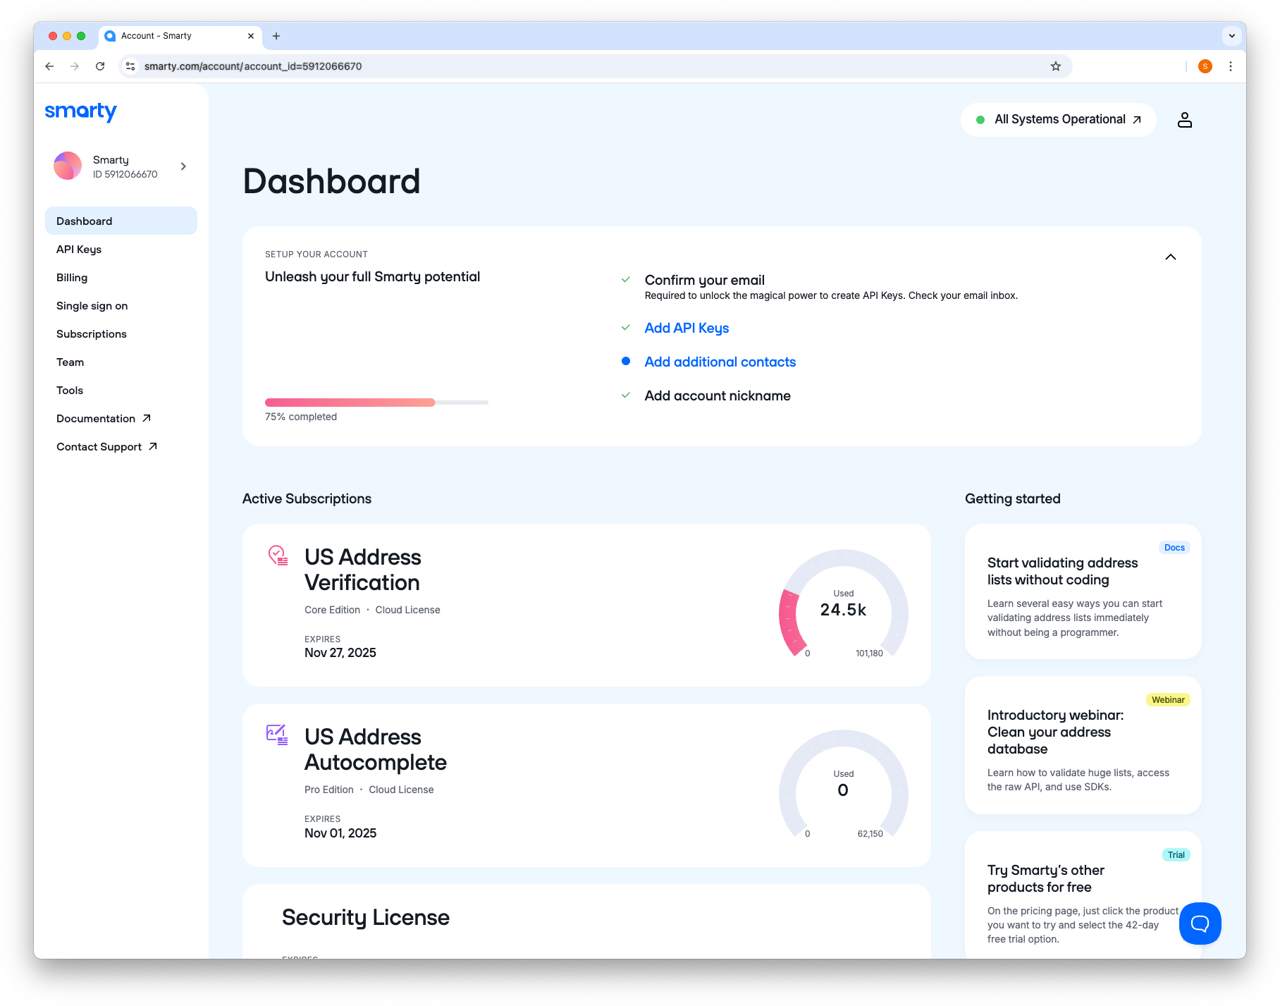Click the 75% completed progress bar

coord(376,403)
